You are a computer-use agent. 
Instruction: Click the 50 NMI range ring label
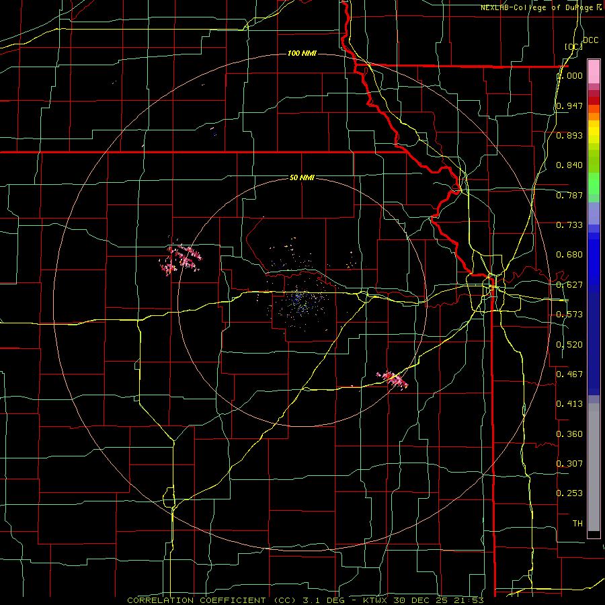pos(302,178)
